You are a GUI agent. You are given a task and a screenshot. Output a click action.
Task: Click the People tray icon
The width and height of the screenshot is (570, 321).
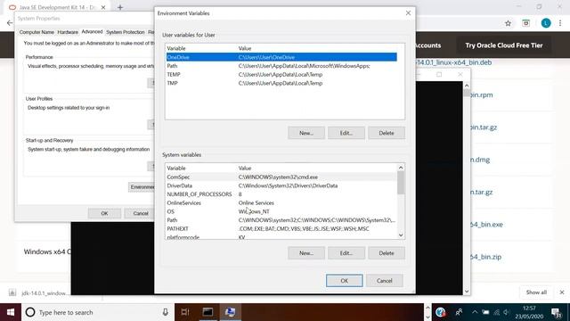(459, 312)
